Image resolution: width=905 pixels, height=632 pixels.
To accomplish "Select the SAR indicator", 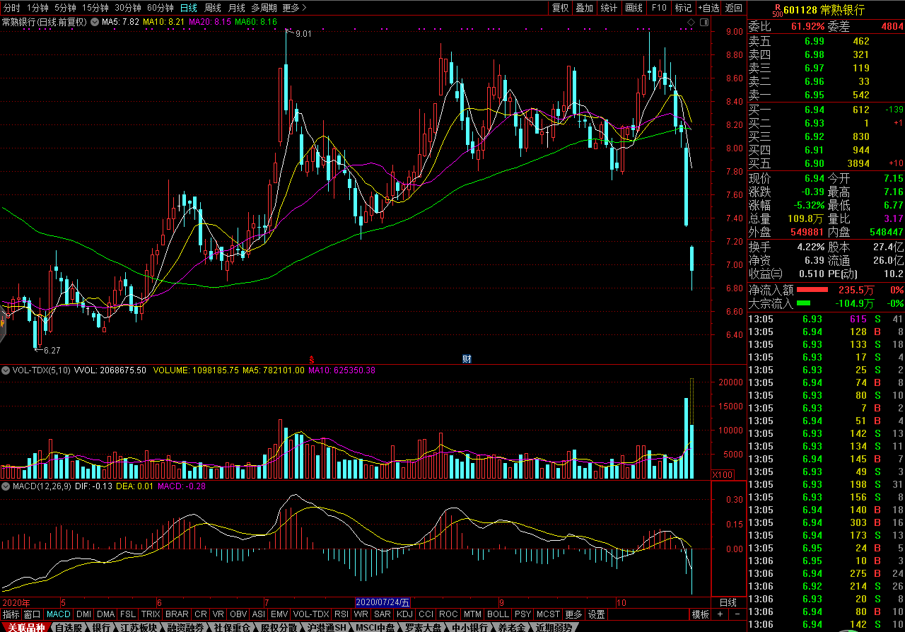I will tap(383, 614).
